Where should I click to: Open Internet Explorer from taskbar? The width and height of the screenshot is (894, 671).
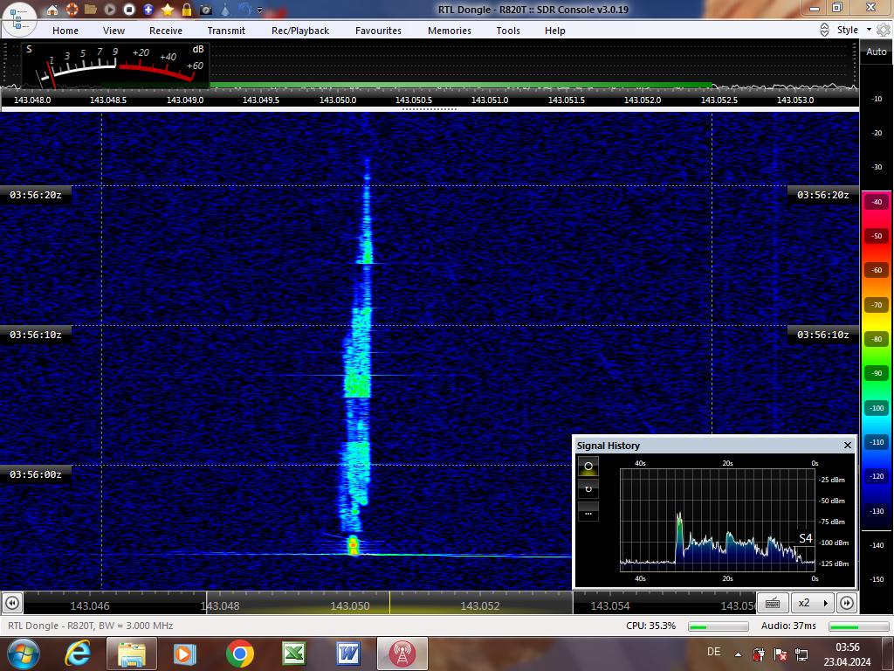point(78,654)
